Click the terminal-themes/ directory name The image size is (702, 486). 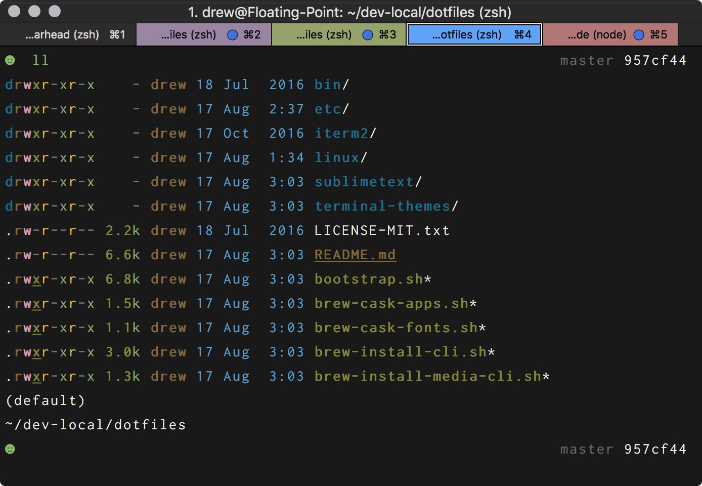click(x=386, y=206)
